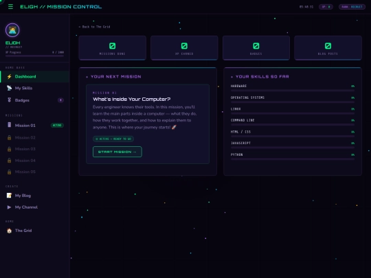Go to The Grid sidebar link
371x278 pixels.
35,231
